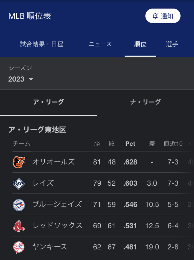Click the Orioles team logo
The height and width of the screenshot is (260, 194).
tap(19, 162)
